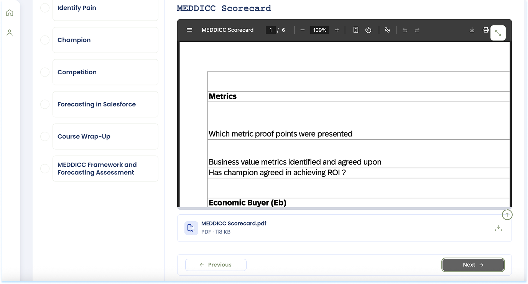
Task: Toggle the Course Wrap-Up completion circle
Action: [x=45, y=136]
